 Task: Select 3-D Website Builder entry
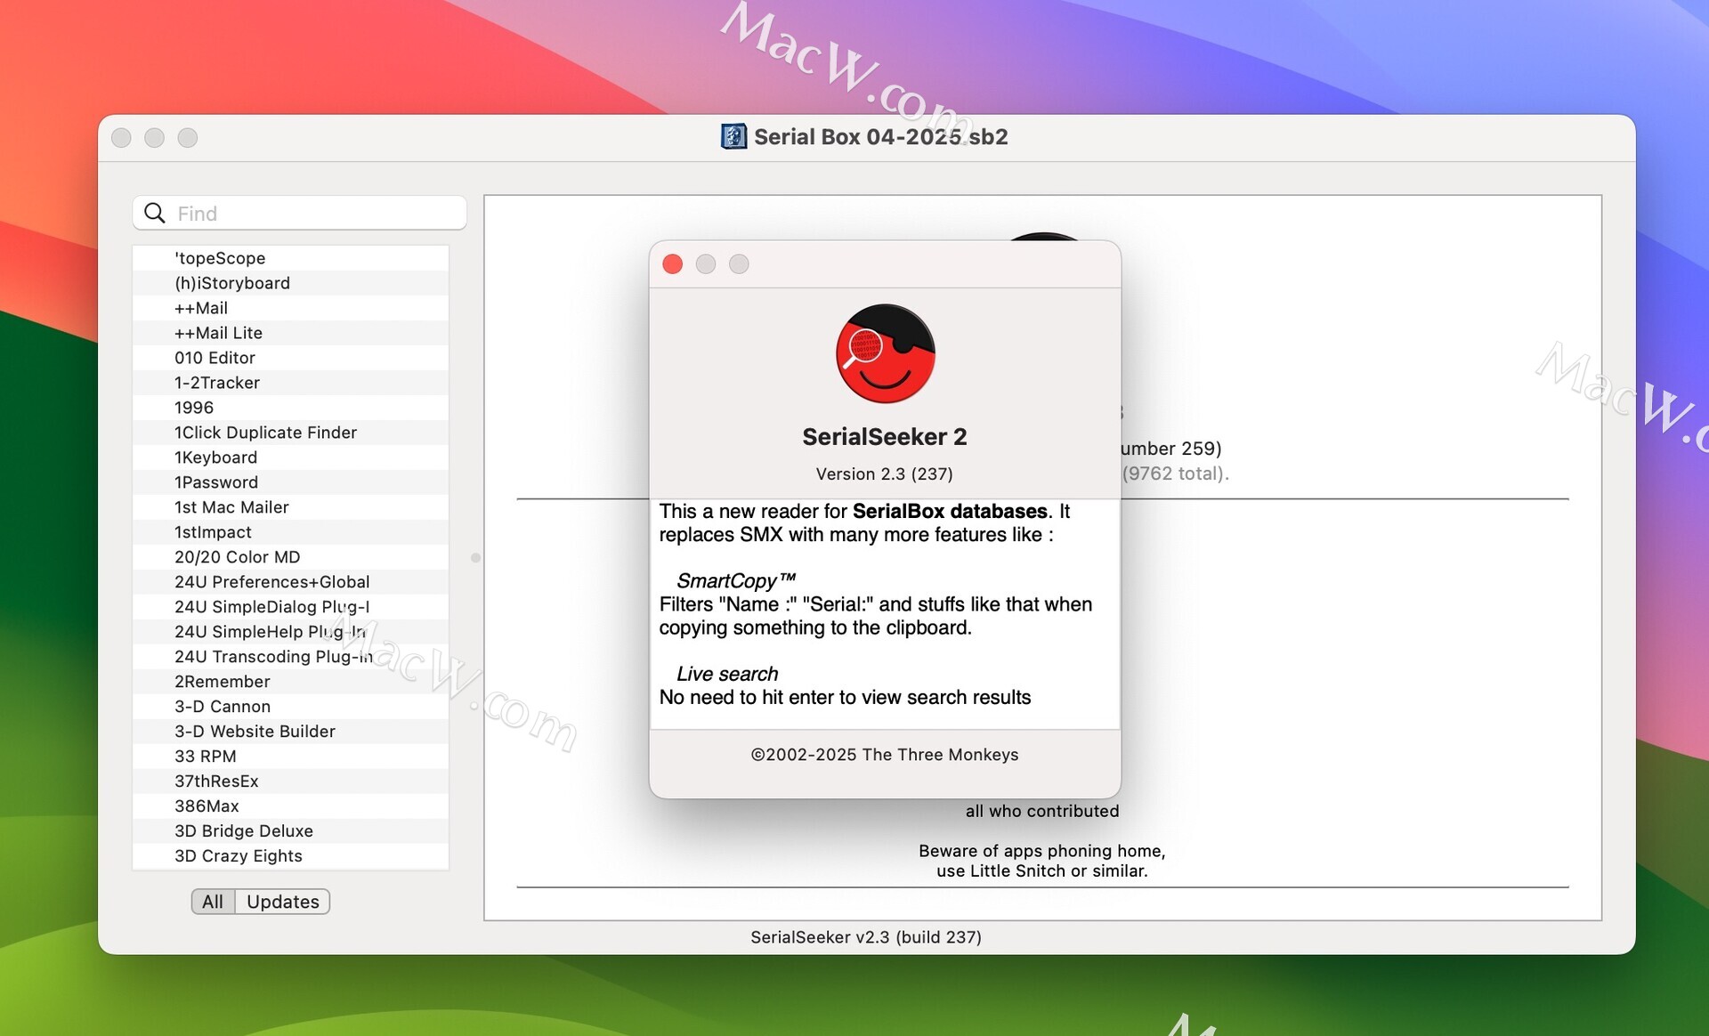(290, 732)
